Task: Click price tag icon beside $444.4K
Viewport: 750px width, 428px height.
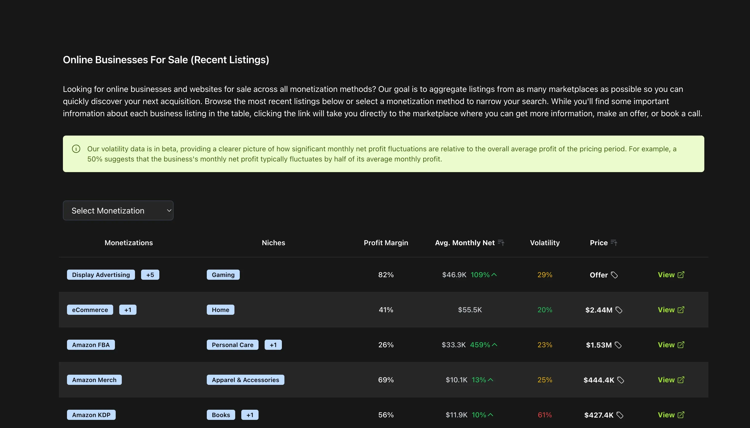Action: pyautogui.click(x=620, y=380)
